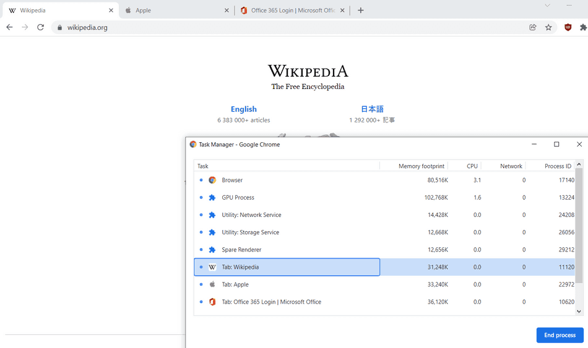Click the Spare Renderer puzzle icon
Viewport: 588px width, 348px height.
[x=212, y=250]
